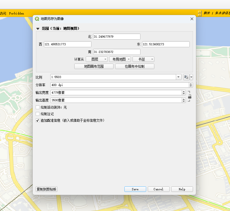This screenshot has height=211, width=230.
Task: Collapse the 范围 extent section
Action: [38, 28]
